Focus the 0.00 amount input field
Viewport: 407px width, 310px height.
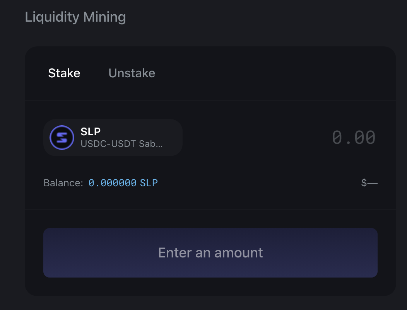[353, 138]
